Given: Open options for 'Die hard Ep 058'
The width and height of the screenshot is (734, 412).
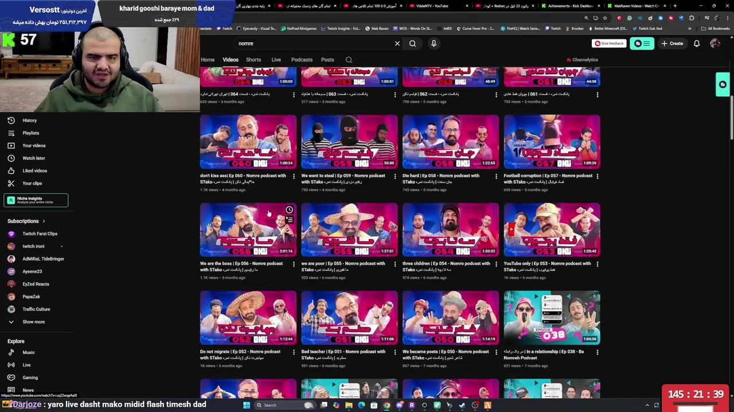Looking at the screenshot, I should [x=496, y=176].
